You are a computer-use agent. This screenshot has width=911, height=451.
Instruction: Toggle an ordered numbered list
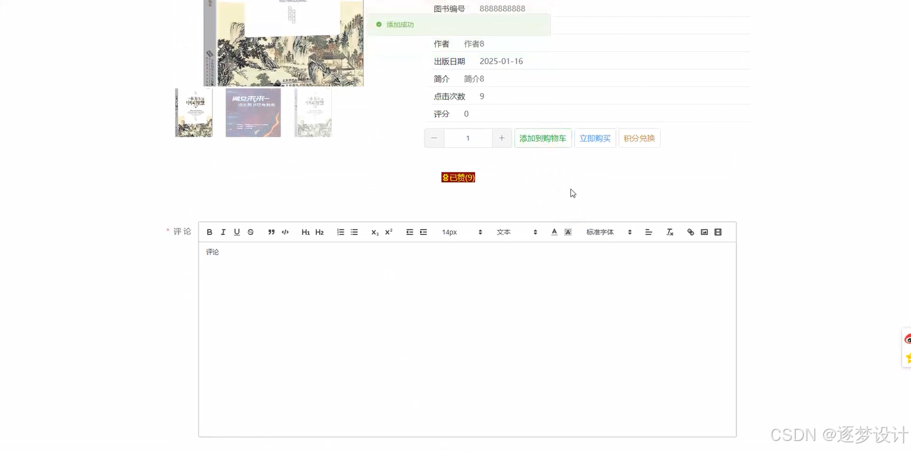[341, 232]
